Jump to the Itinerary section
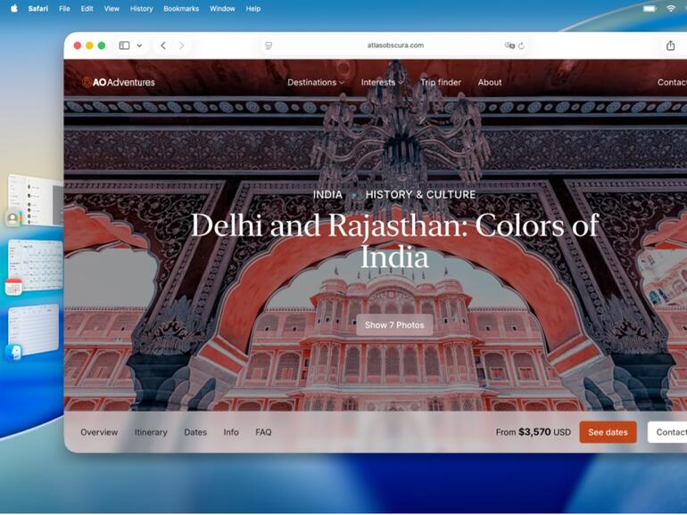 (151, 432)
